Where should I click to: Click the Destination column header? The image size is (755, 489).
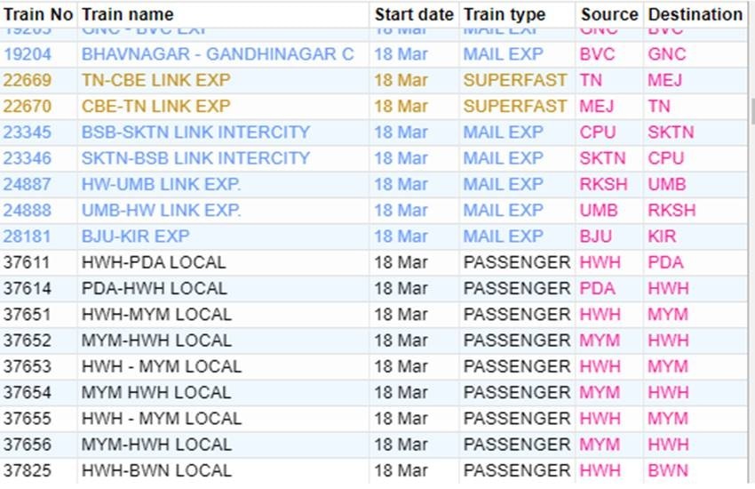pyautogui.click(x=695, y=14)
